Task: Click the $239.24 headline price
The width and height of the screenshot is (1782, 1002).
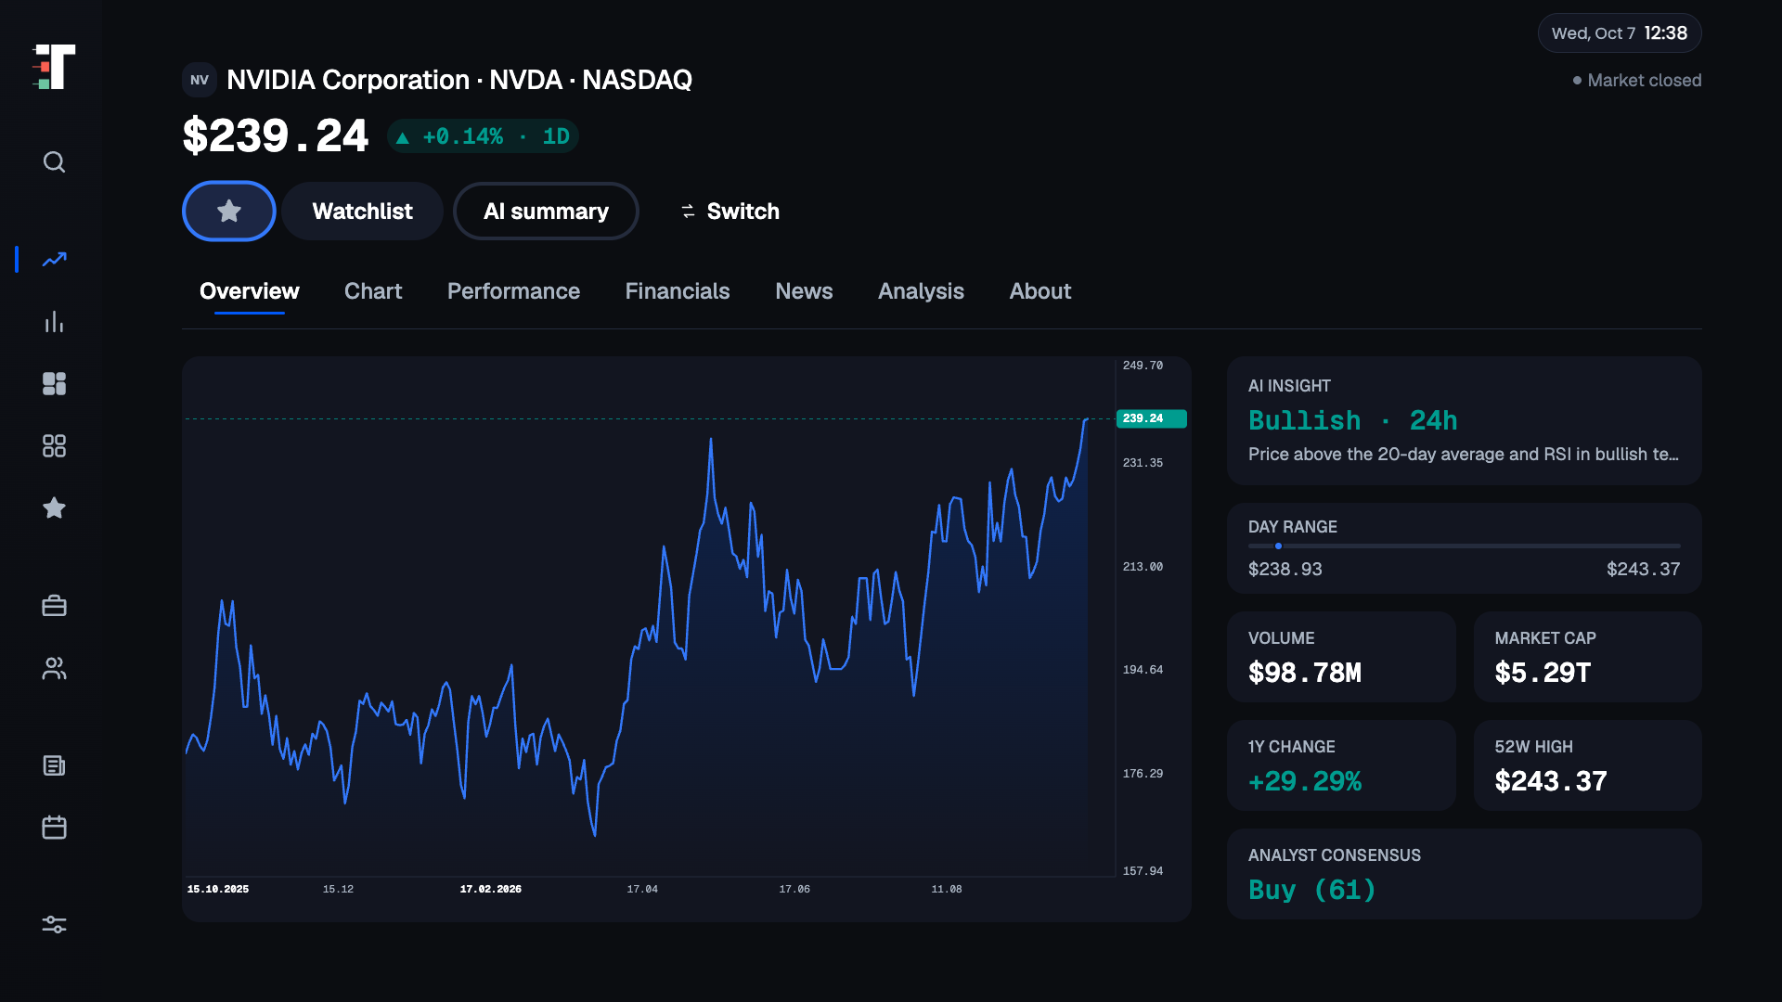Action: click(x=276, y=136)
